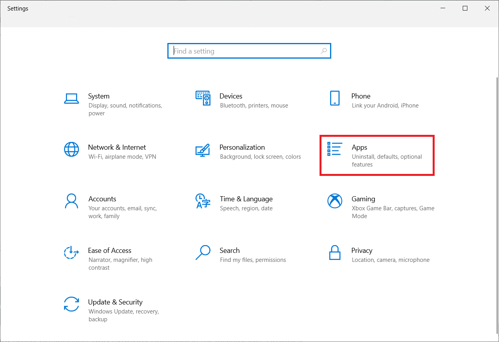
Task: Click 'Uninstall, defaults, optional features' description
Action: click(387, 161)
